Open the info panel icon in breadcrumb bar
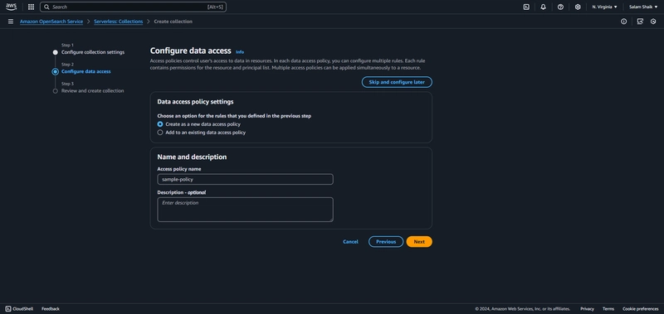Image resolution: width=664 pixels, height=314 pixels. (x=624, y=22)
